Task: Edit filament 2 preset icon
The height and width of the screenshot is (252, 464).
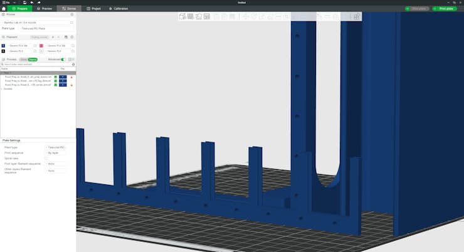Action: 73,46
